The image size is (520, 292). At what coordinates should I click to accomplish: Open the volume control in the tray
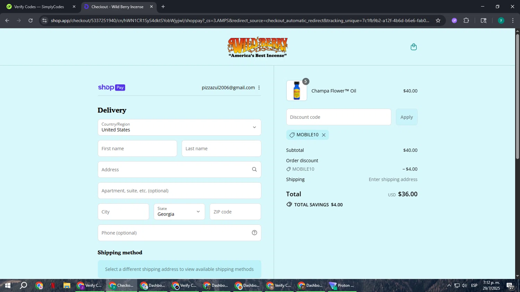(465, 285)
